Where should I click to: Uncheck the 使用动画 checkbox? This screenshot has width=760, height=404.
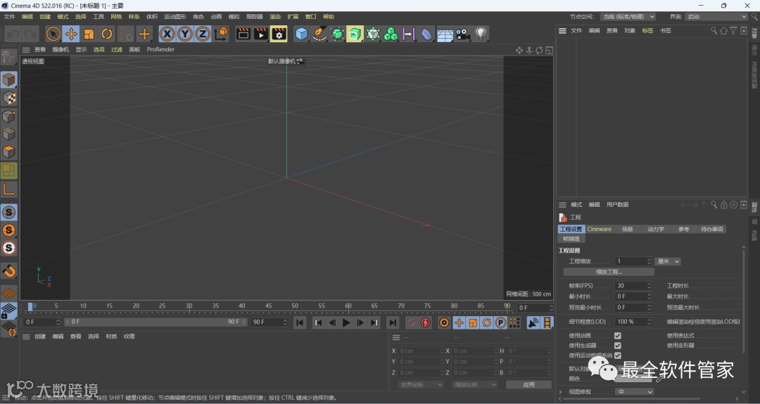tap(618, 336)
